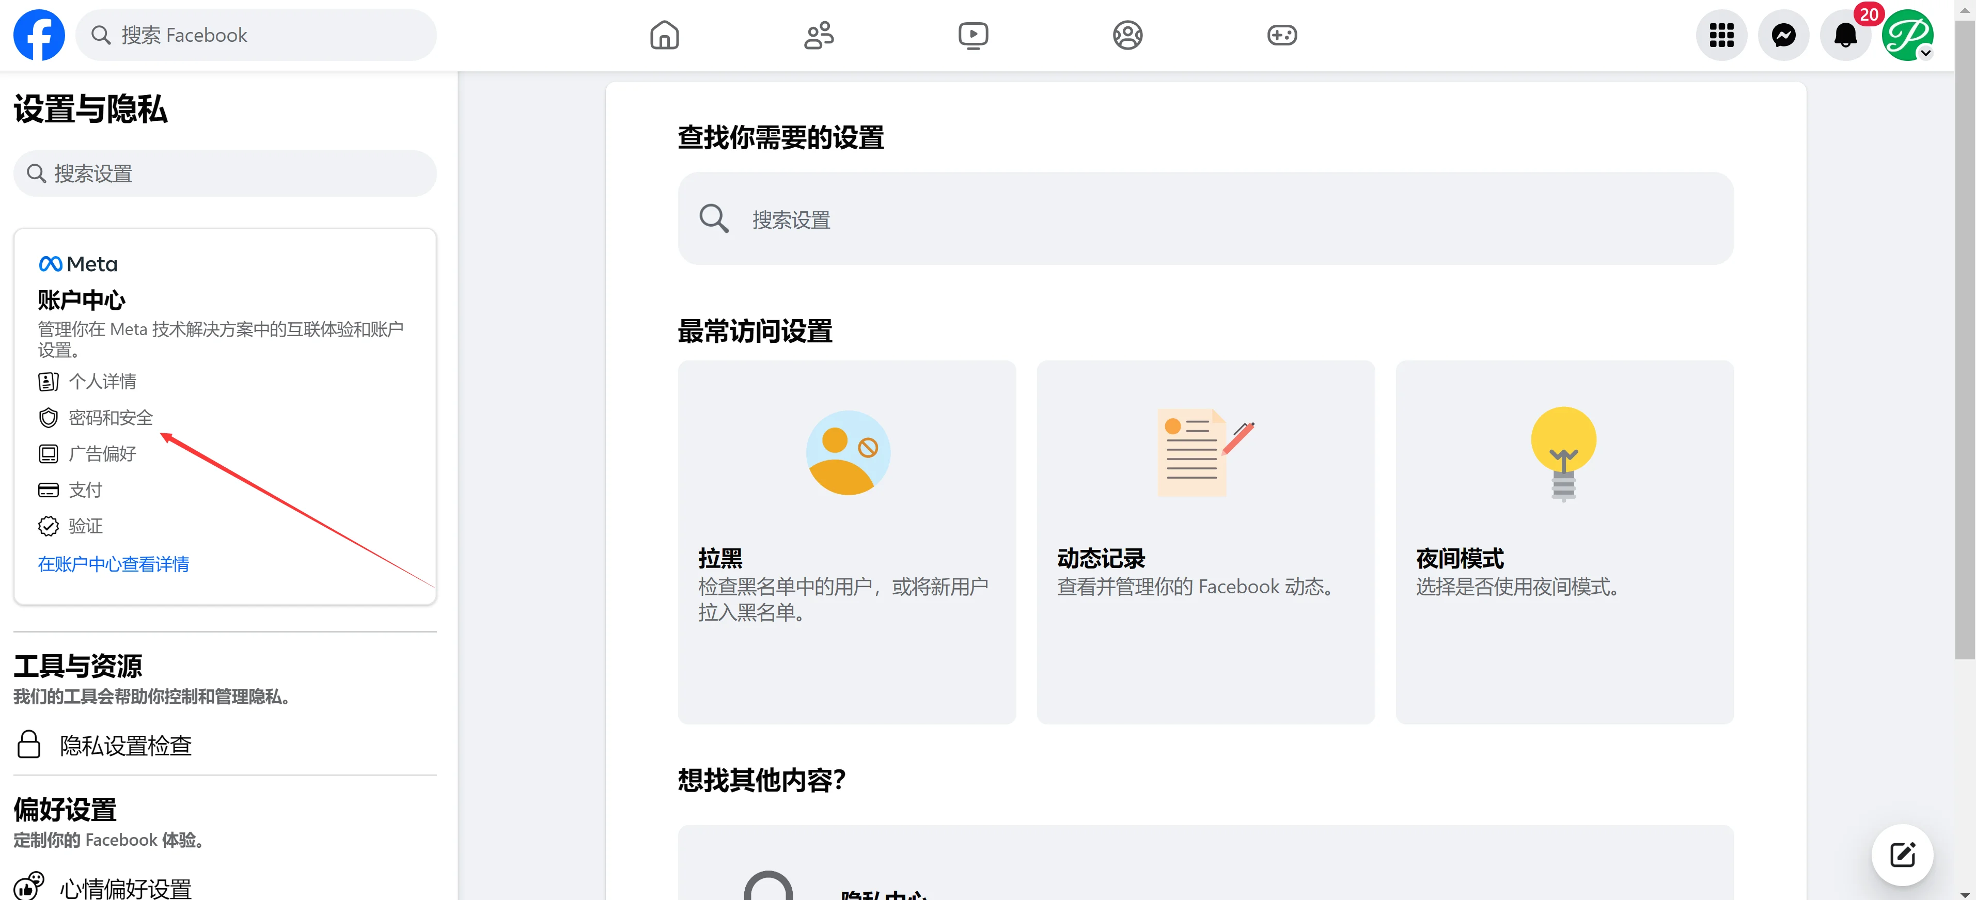Click the 验证 badge checkmark icon
This screenshot has width=1976, height=900.
tap(49, 525)
